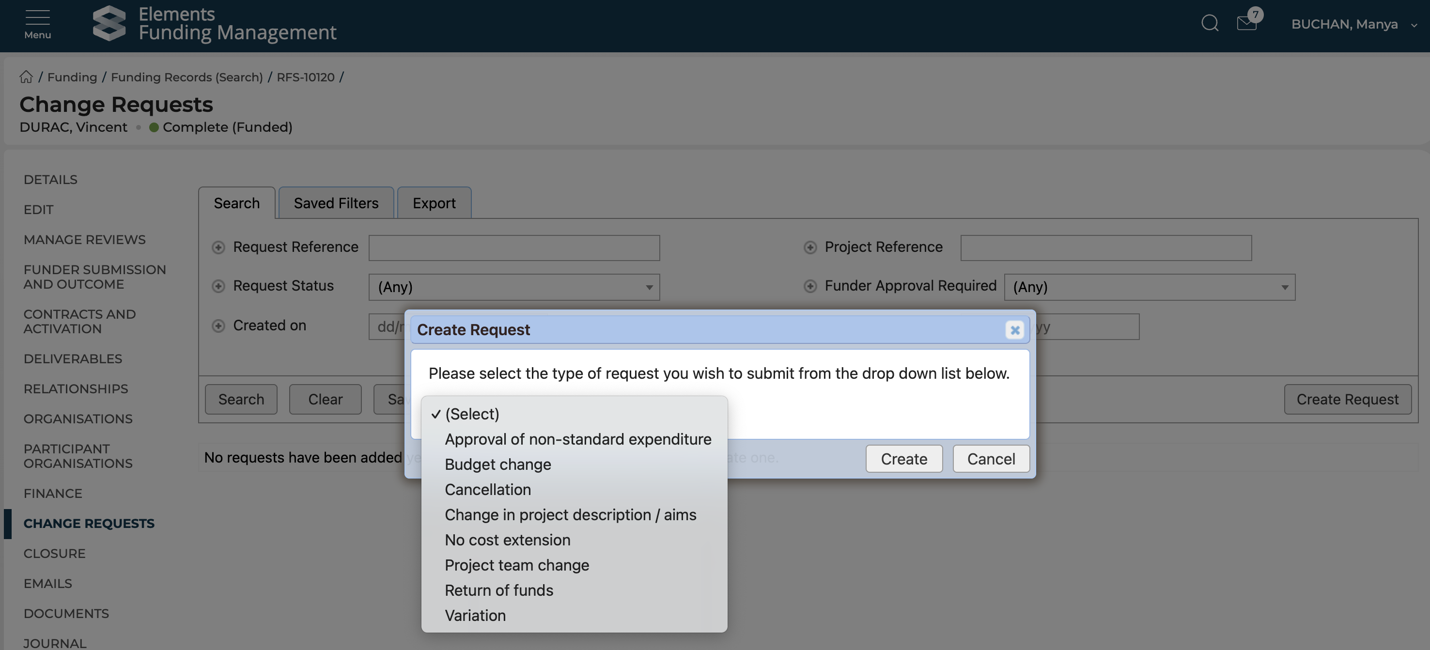Pick Return of funds request type
1430x650 pixels.
[x=498, y=590]
